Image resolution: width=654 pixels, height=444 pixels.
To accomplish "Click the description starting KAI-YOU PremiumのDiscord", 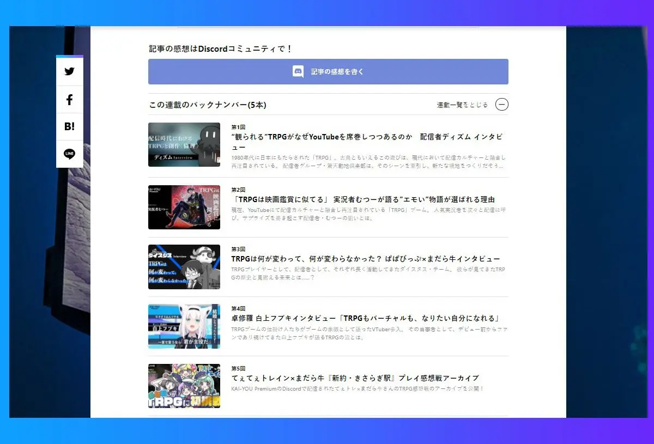I will click(x=358, y=389).
